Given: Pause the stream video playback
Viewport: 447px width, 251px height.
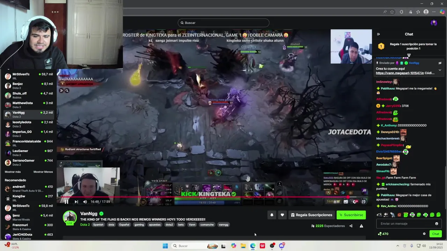Looking at the screenshot, I should click(x=66, y=201).
